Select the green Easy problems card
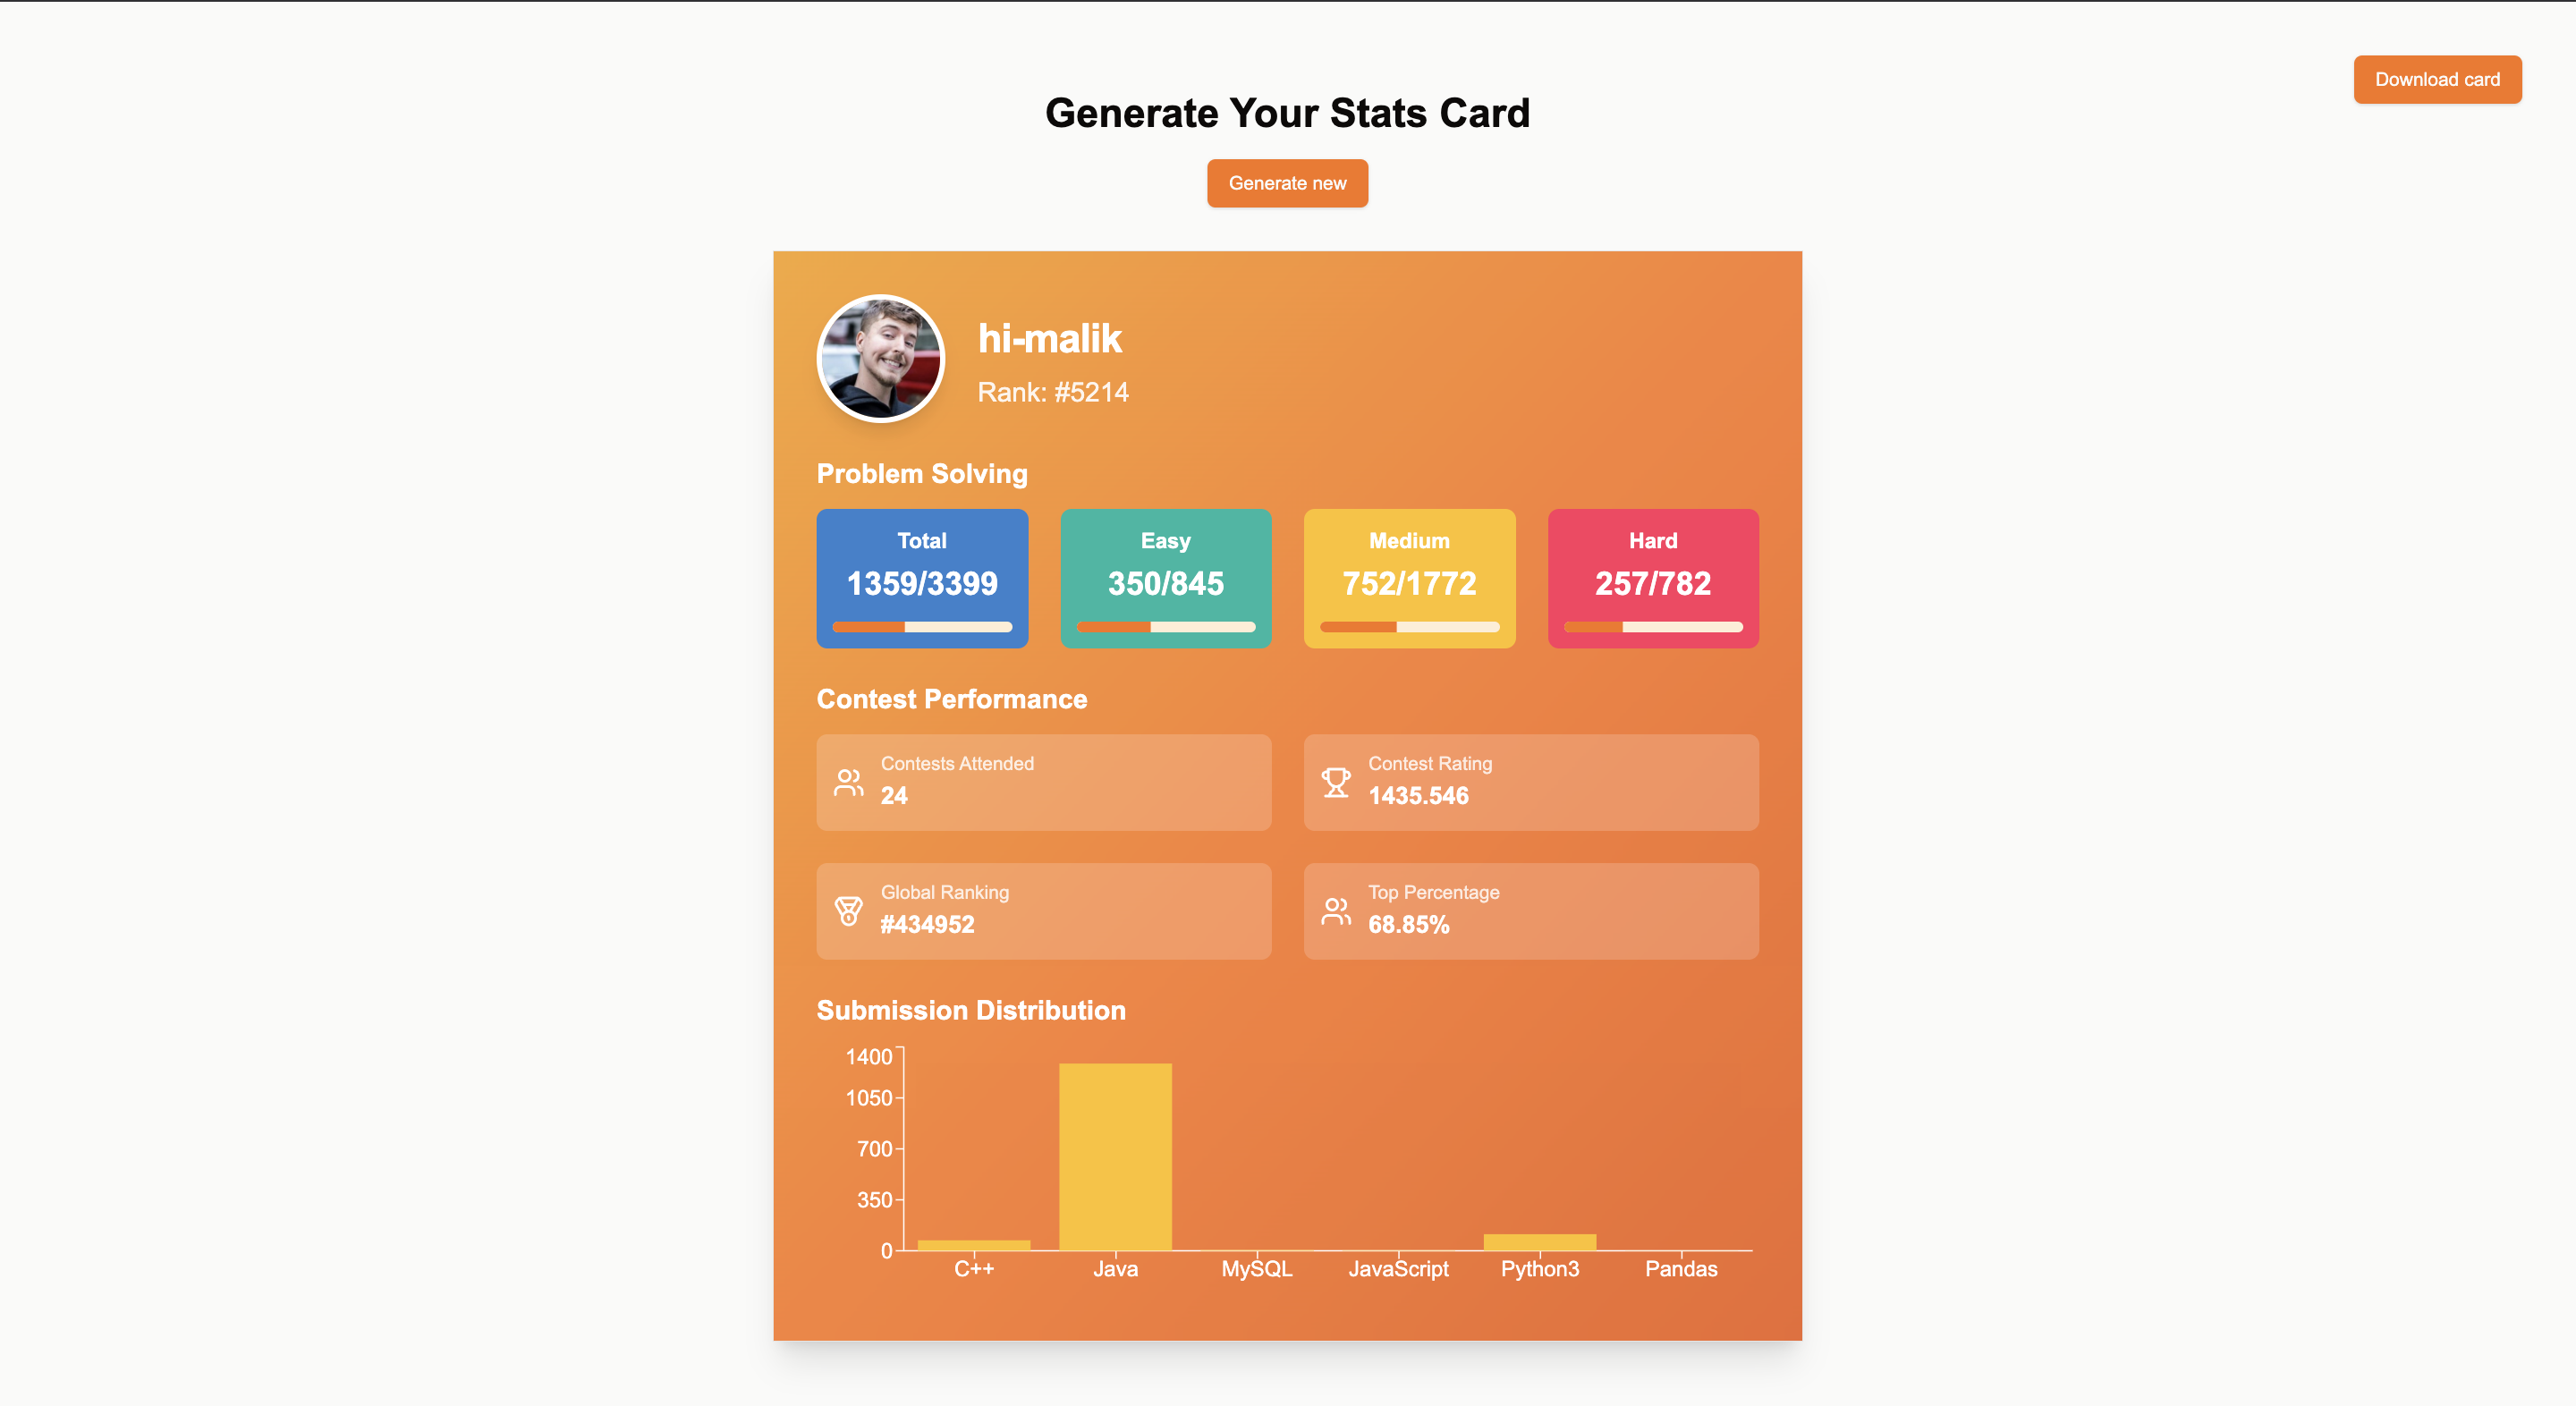 click(1165, 578)
